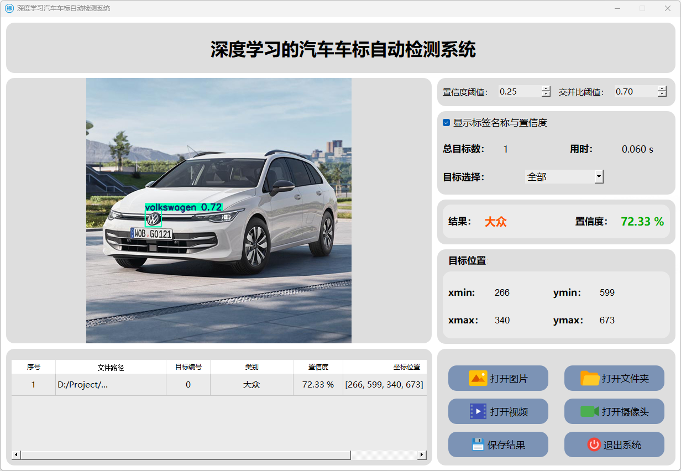Click the app logo icon in title bar
681x471 pixels.
pyautogui.click(x=9, y=8)
